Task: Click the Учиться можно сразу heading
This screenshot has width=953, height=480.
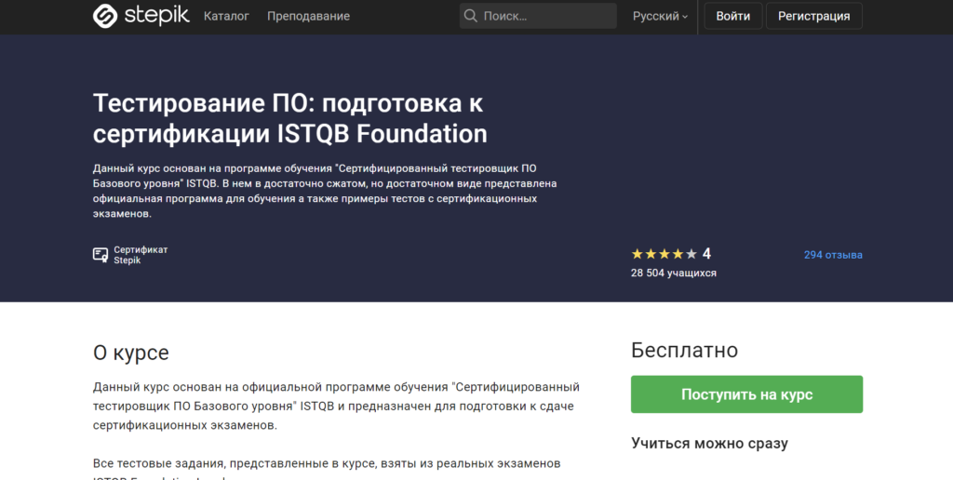Action: (x=709, y=443)
